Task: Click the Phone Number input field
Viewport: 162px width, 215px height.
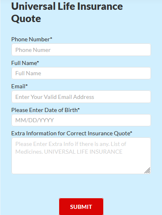Action: 81,49
